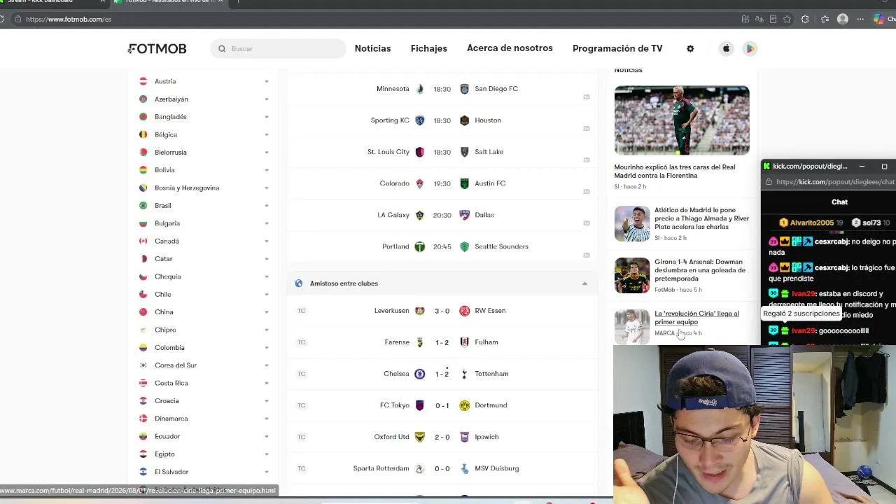Click the translate page icon in address bar
896x504 pixels.
[x=759, y=20]
